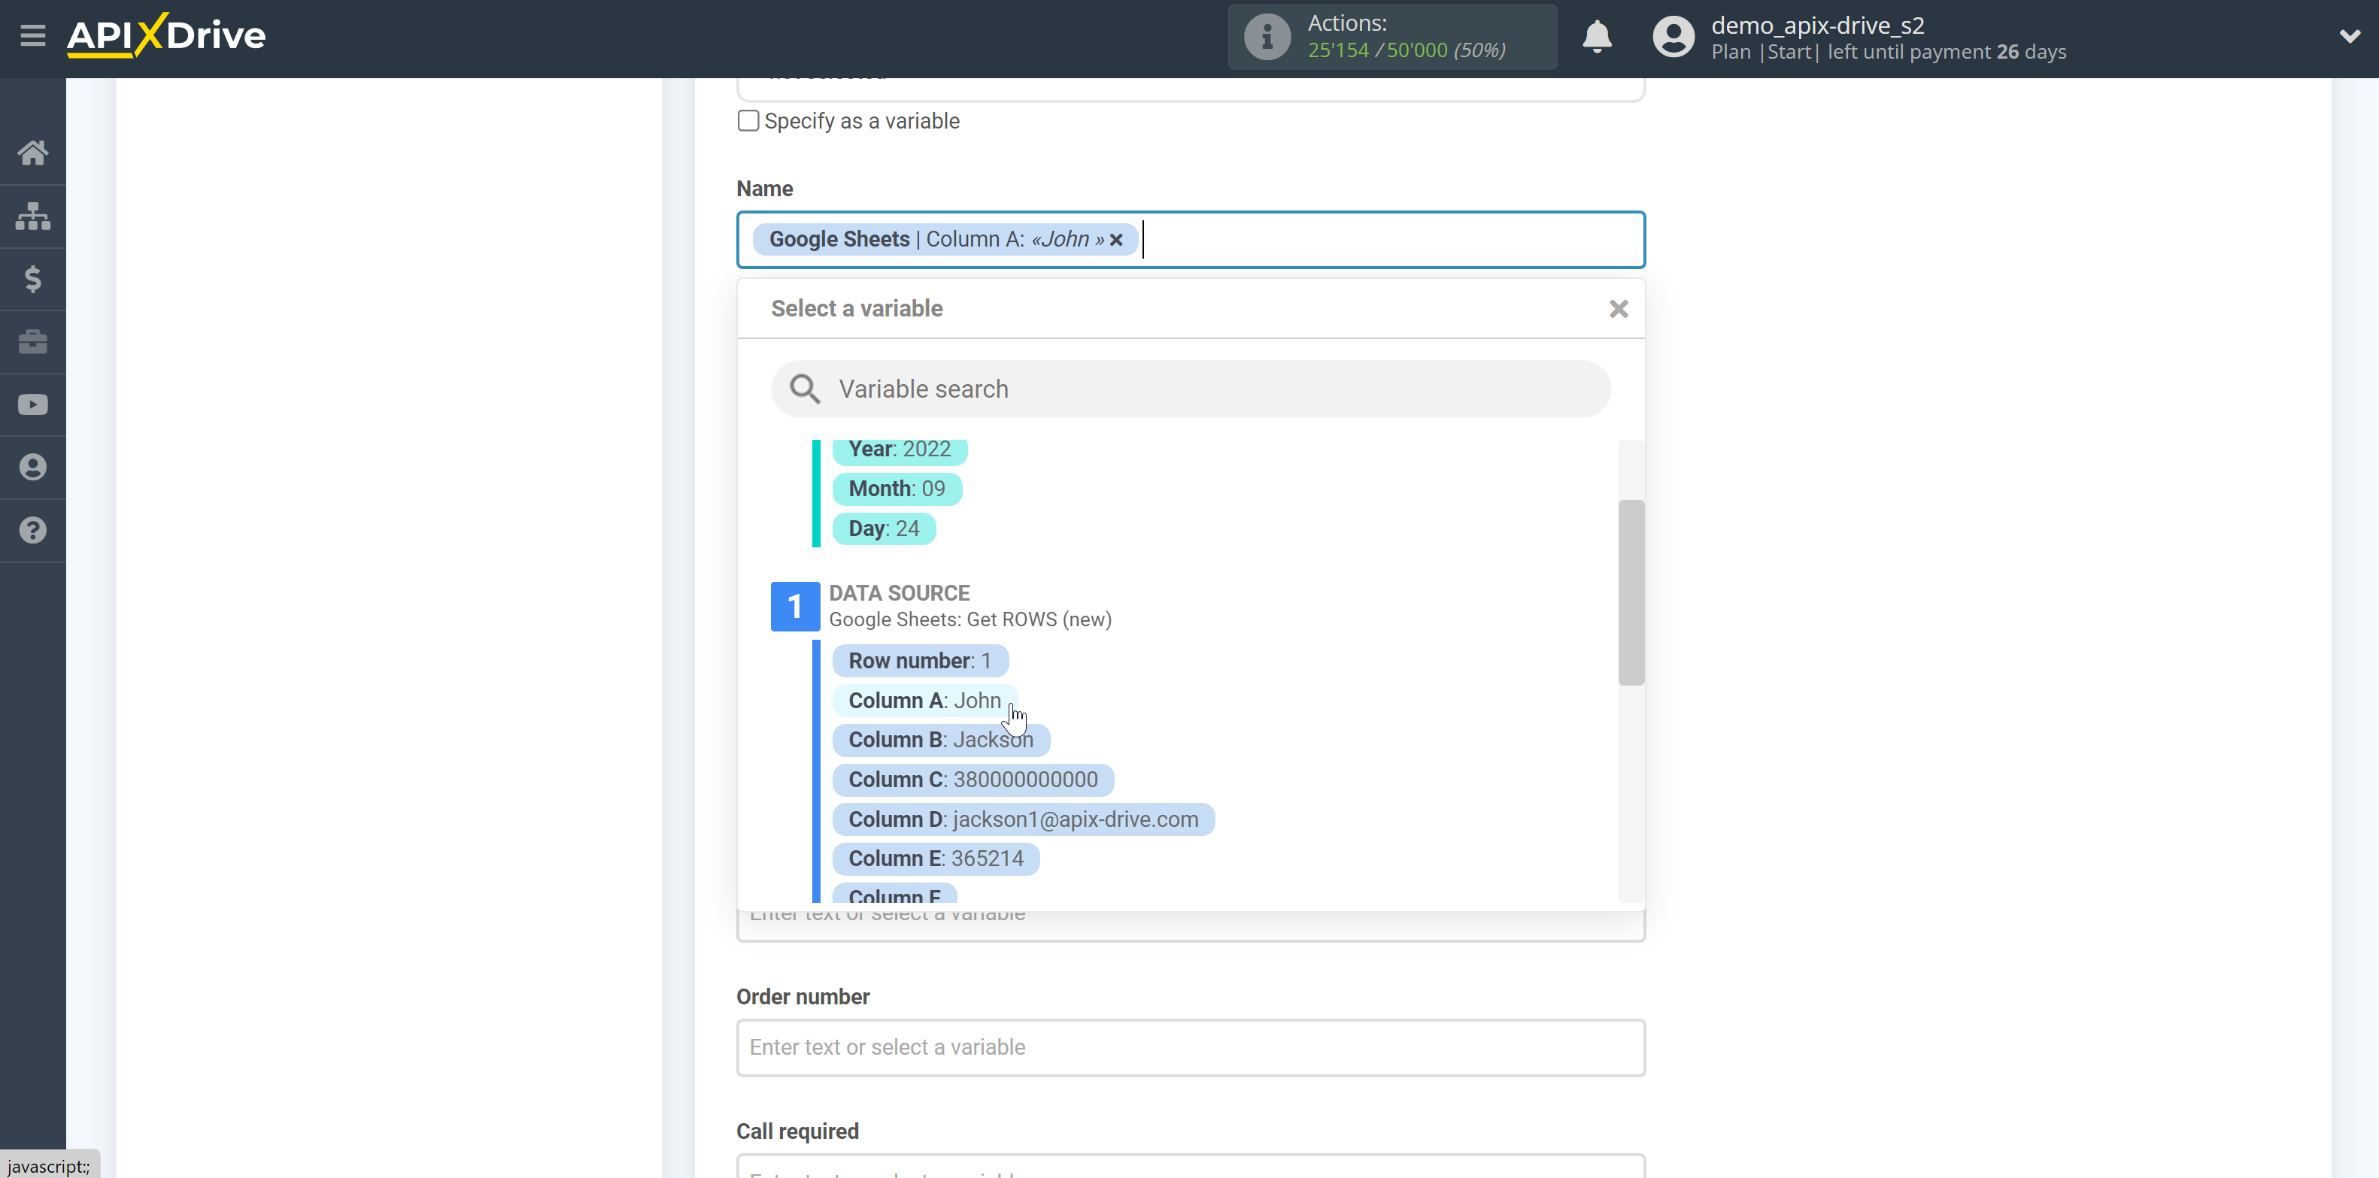
Task: Select the Home icon in the sidebar
Action: [33, 153]
